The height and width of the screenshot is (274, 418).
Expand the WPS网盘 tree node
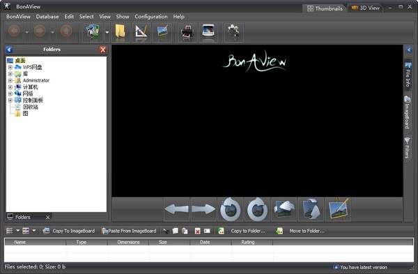(x=10, y=67)
